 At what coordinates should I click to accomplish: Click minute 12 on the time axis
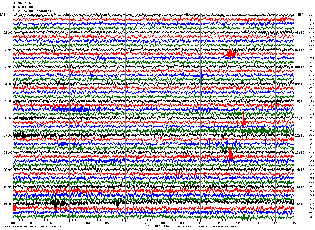(x=238, y=223)
